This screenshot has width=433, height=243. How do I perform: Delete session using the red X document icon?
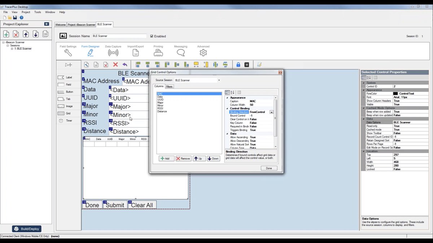click(x=16, y=34)
